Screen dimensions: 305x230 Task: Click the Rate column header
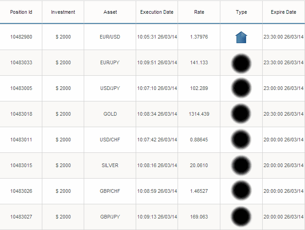pyautogui.click(x=199, y=12)
